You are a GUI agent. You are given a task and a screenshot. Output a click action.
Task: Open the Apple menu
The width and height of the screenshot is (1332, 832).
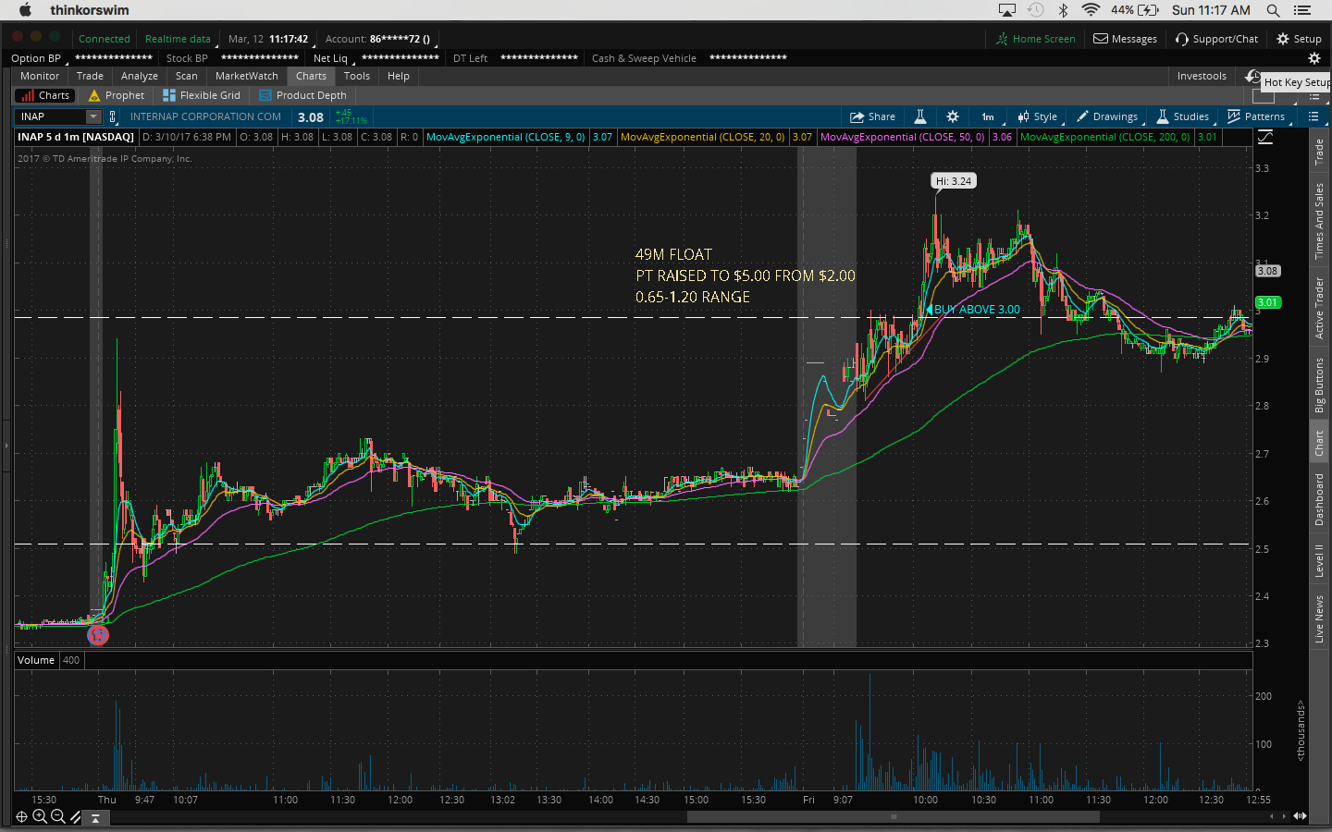(x=25, y=9)
